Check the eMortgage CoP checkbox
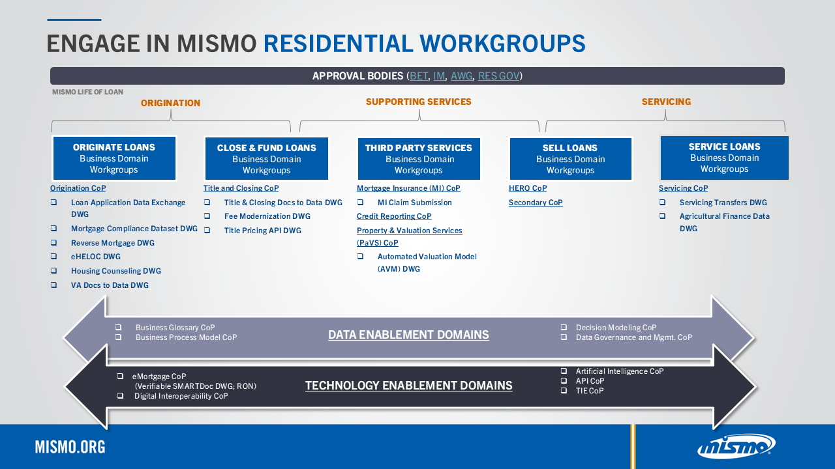Viewport: 835px width, 469px height. pos(119,376)
